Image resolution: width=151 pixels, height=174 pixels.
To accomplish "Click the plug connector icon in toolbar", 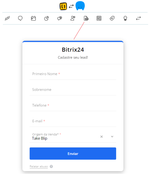I will tap(7, 18).
